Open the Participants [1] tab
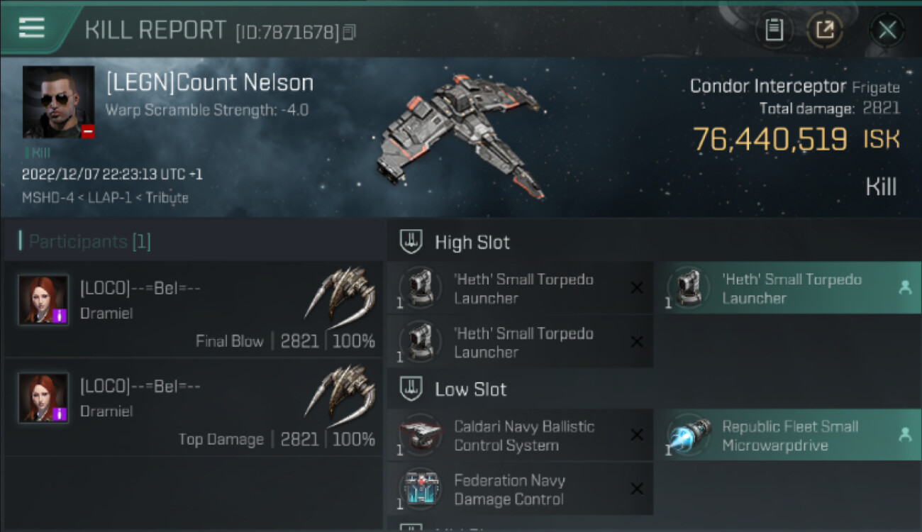 pyautogui.click(x=89, y=242)
